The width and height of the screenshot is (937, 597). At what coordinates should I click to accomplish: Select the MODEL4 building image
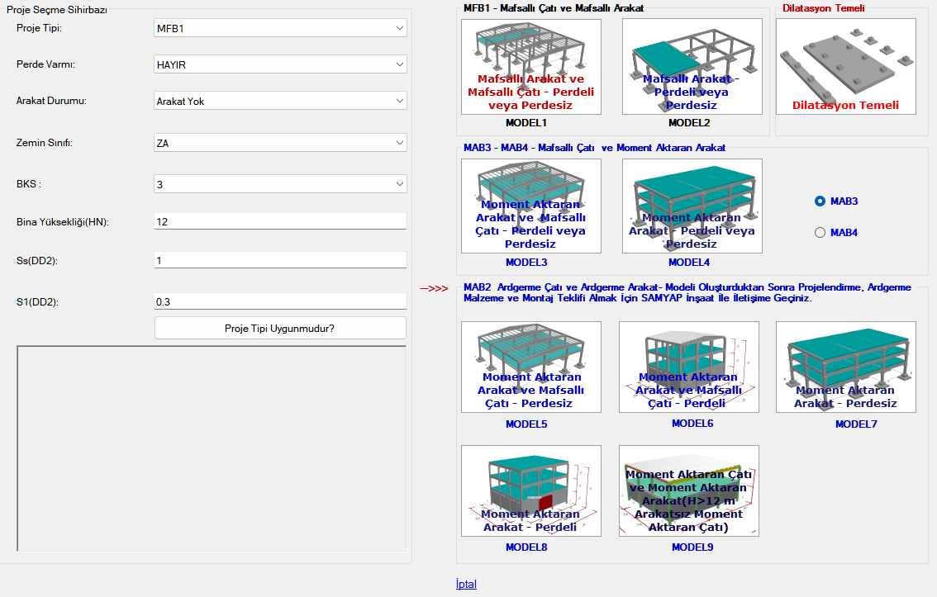pyautogui.click(x=692, y=206)
